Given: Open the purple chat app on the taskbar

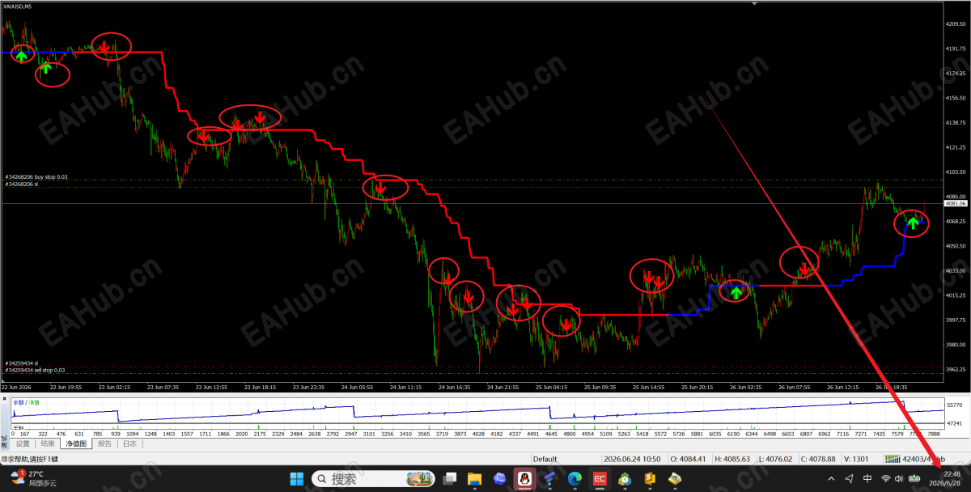Looking at the screenshot, I should pos(499,478).
